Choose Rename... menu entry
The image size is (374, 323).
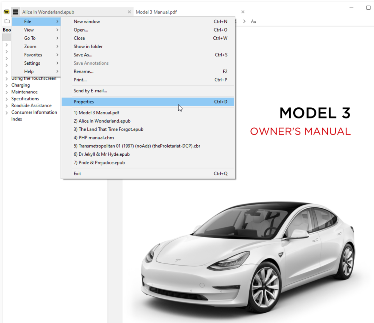(x=148, y=72)
